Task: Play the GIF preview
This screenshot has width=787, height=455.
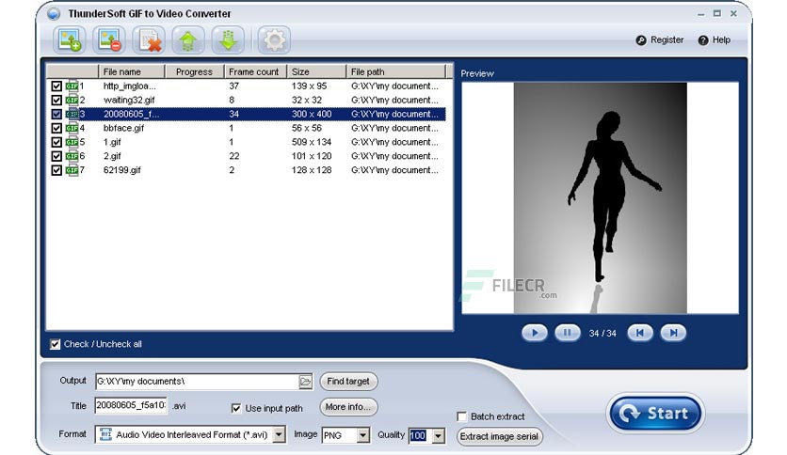Action: coord(535,333)
